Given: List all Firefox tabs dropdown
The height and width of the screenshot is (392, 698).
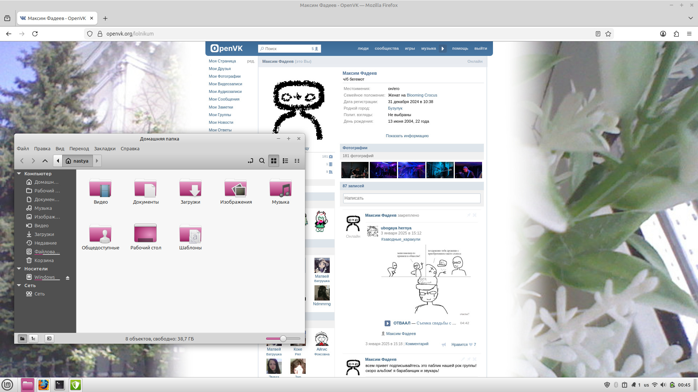Looking at the screenshot, I should (690, 18).
